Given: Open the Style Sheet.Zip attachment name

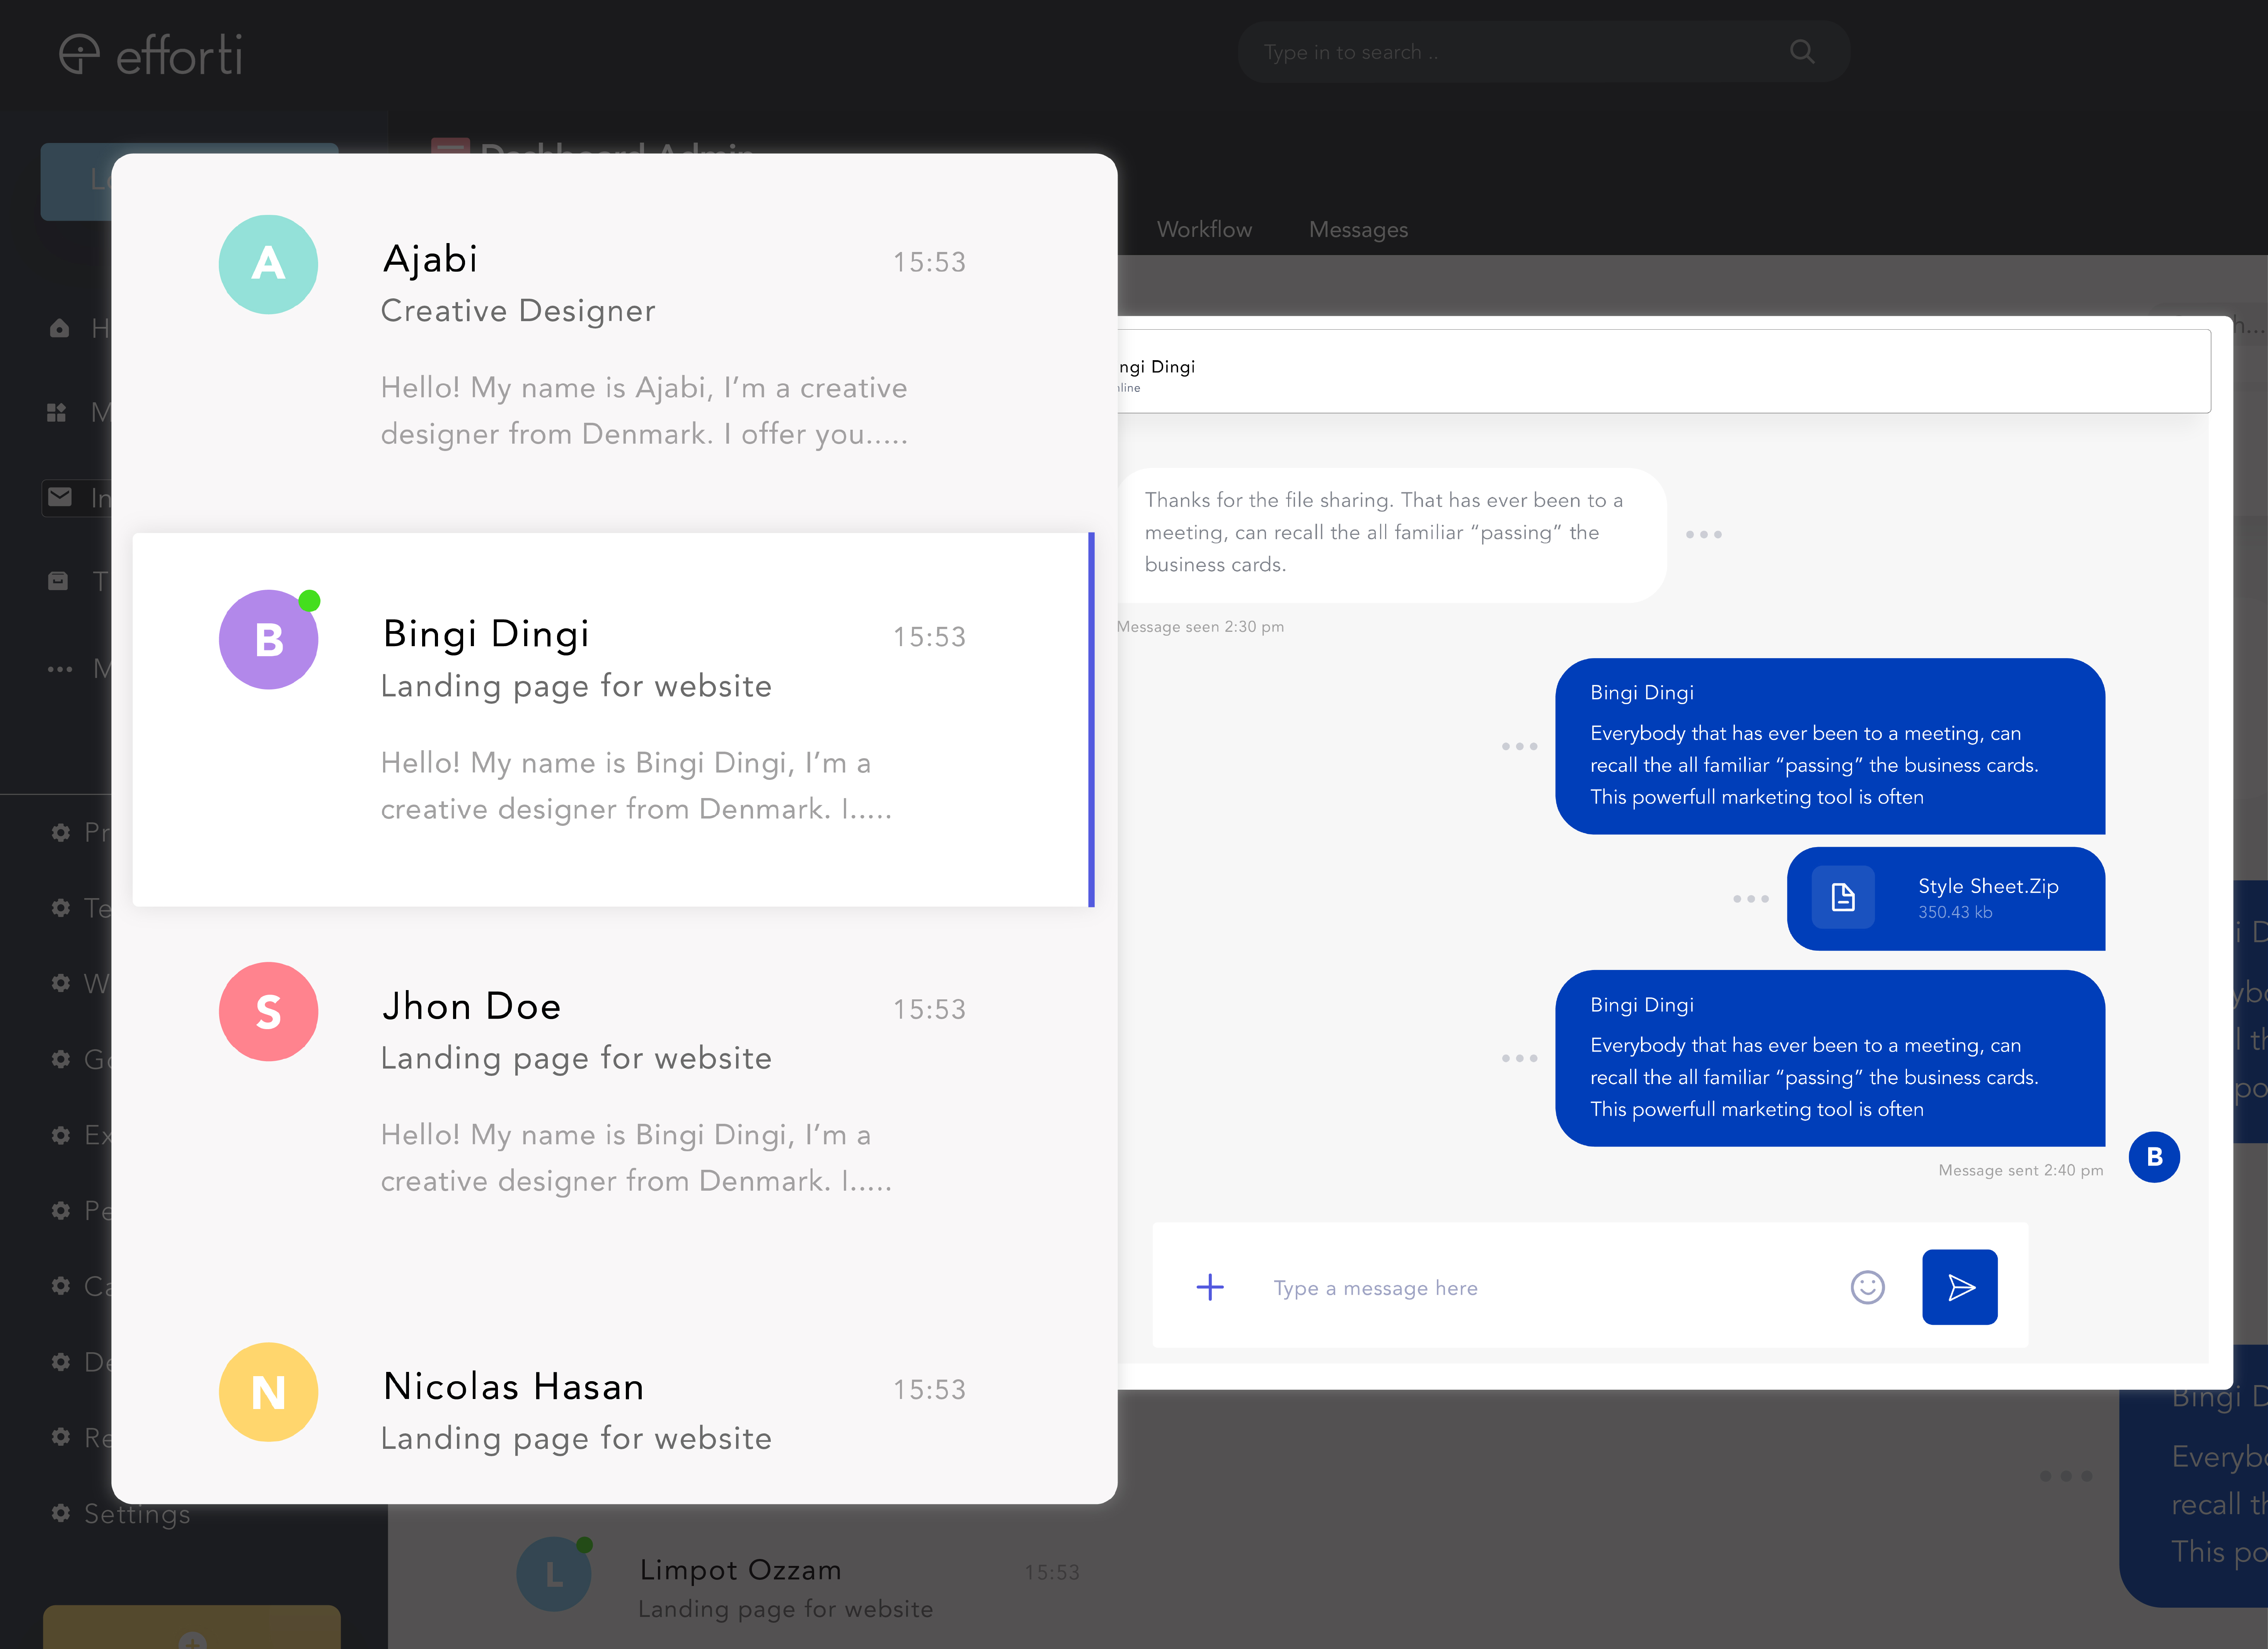Looking at the screenshot, I should pyautogui.click(x=1988, y=886).
